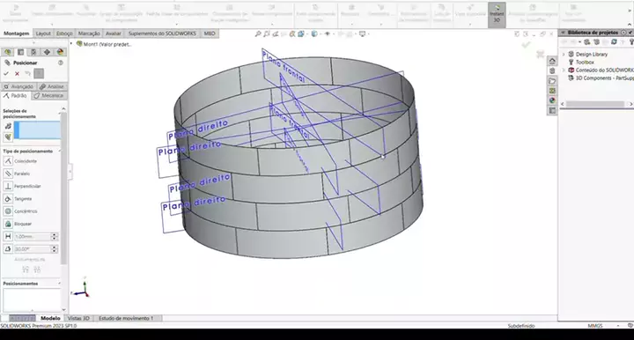Select the Paralelo mate type
The height and width of the screenshot is (340, 634).
8,174
